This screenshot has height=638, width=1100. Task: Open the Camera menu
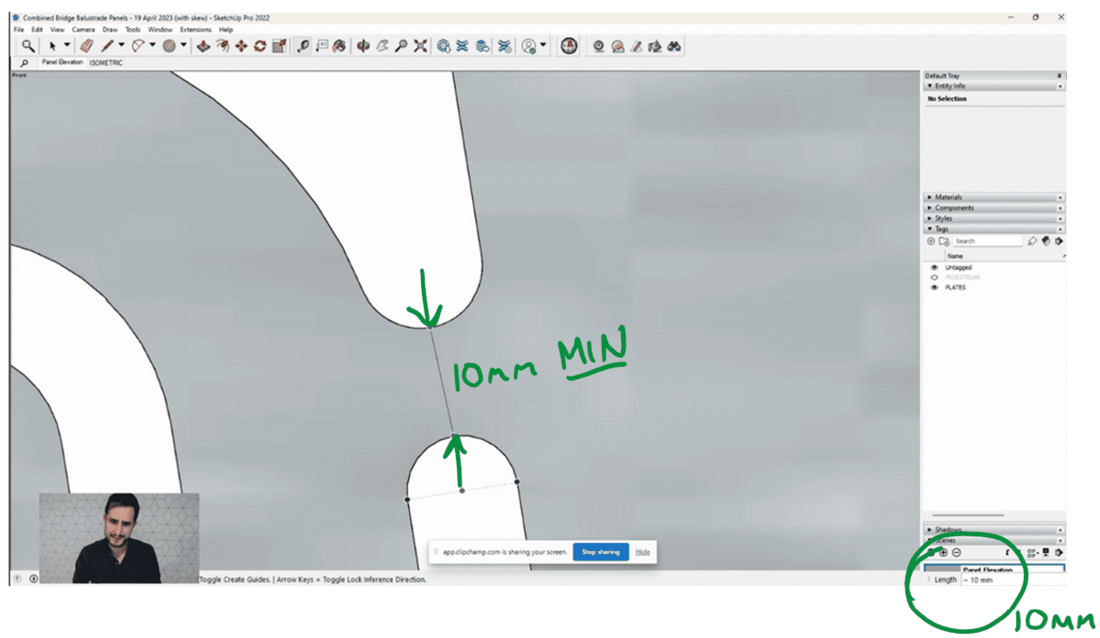(x=83, y=30)
